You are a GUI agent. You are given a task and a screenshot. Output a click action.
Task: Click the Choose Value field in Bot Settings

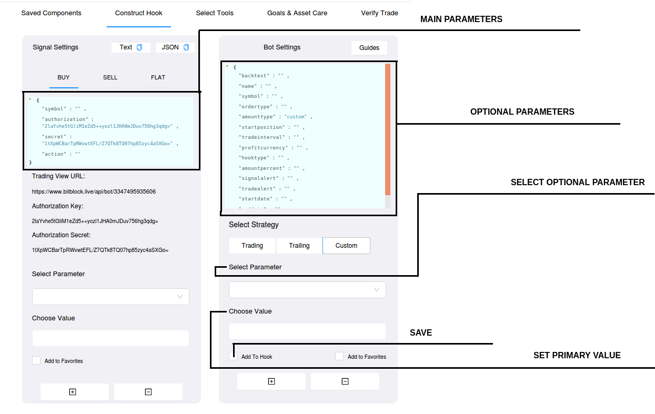click(307, 331)
